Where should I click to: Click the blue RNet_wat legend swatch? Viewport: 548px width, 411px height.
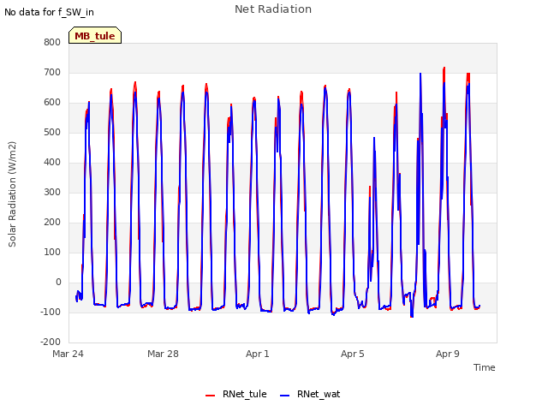point(285,396)
